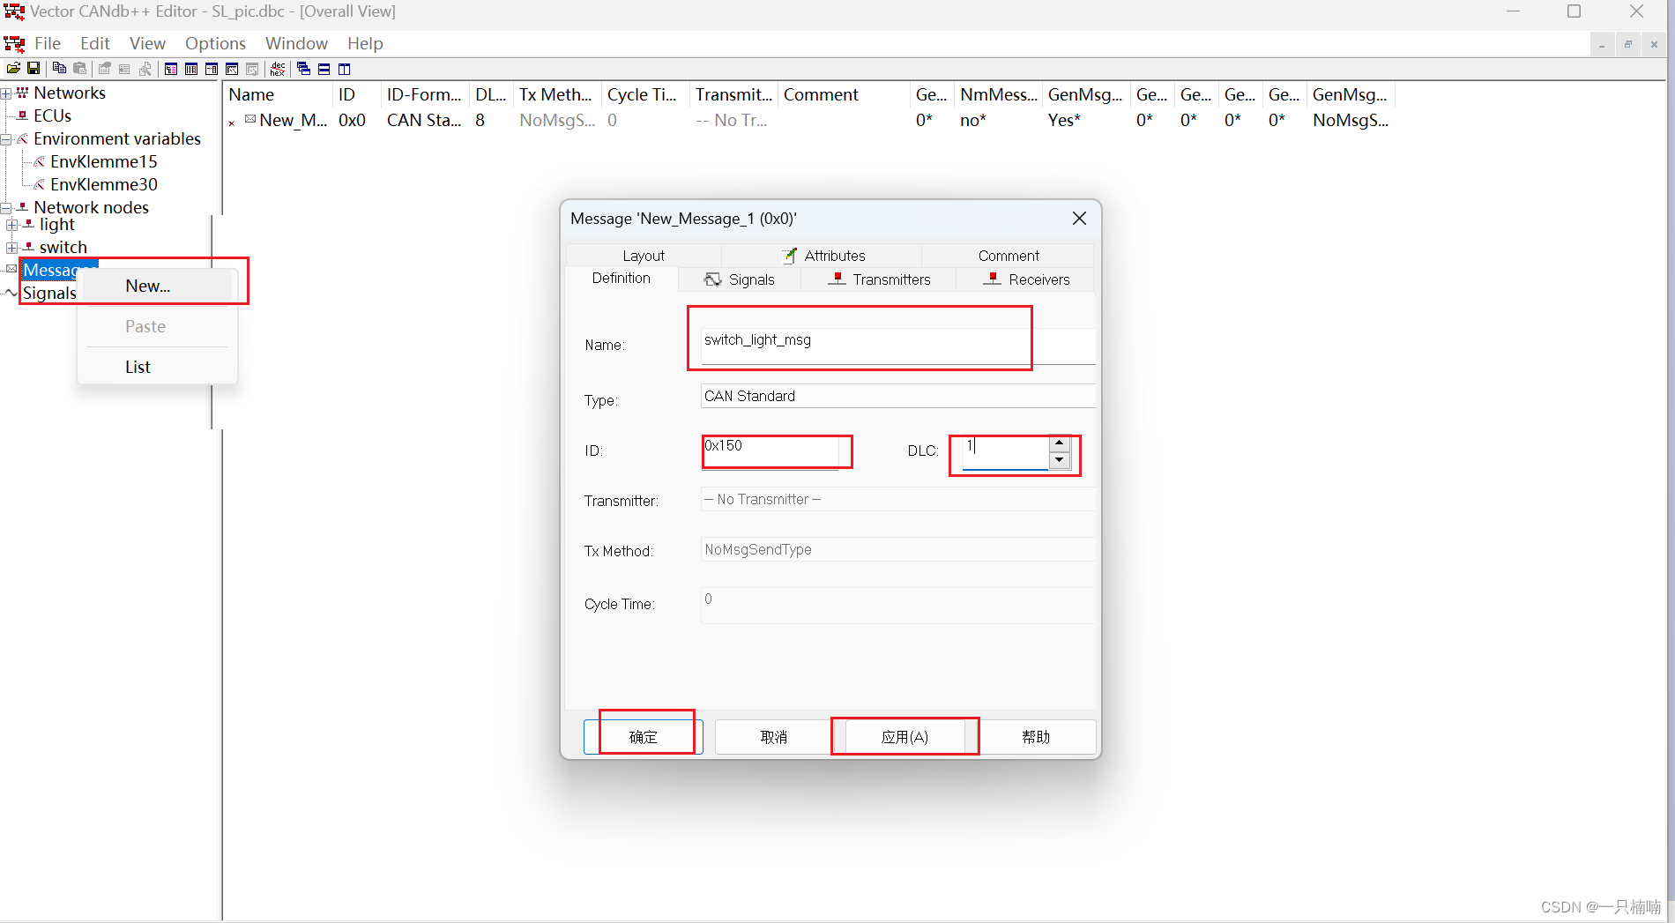Click the 取消 Cancel button
Screen dimensions: 1675x923
tap(773, 737)
